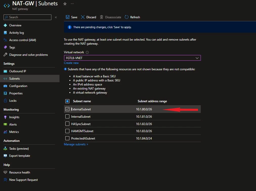The width and height of the screenshot is (256, 191).
Task: Check the ProtectedASubnet checkbox
Action: [x=67, y=138]
